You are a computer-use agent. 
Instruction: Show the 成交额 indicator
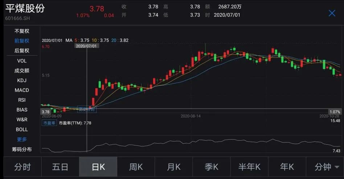tap(22, 71)
